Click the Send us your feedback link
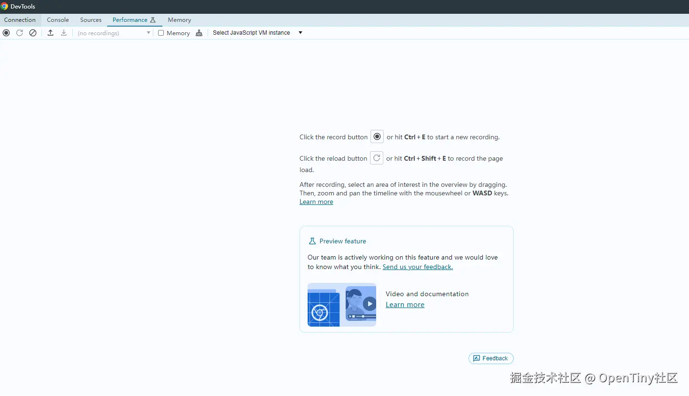689x396 pixels. (418, 267)
